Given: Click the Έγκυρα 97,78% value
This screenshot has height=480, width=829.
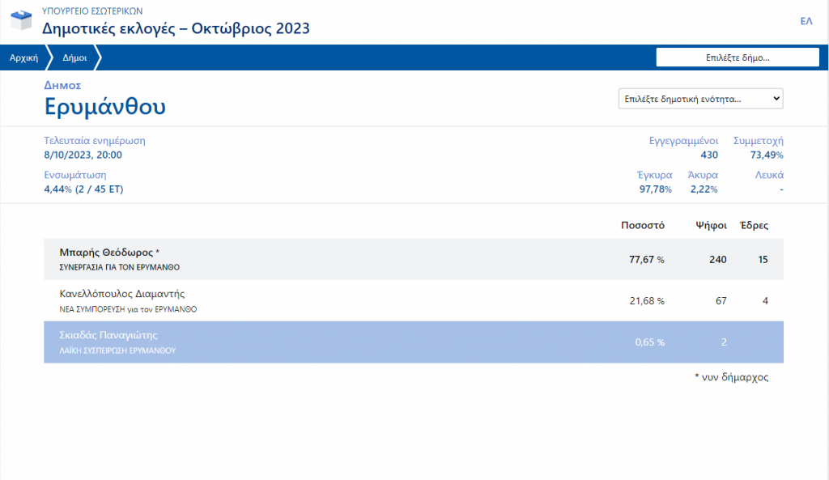Looking at the screenshot, I should click(656, 189).
